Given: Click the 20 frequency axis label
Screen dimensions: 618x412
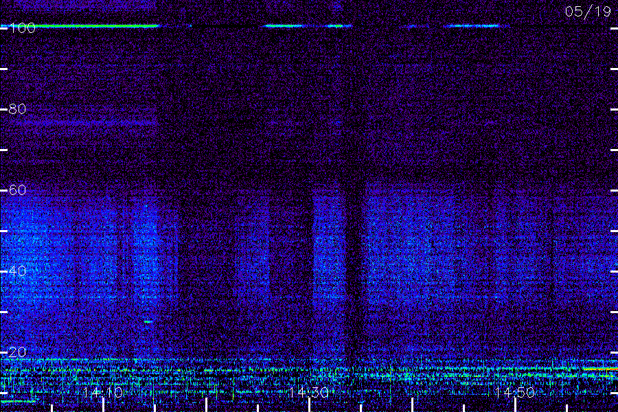Looking at the screenshot, I should click(17, 352).
